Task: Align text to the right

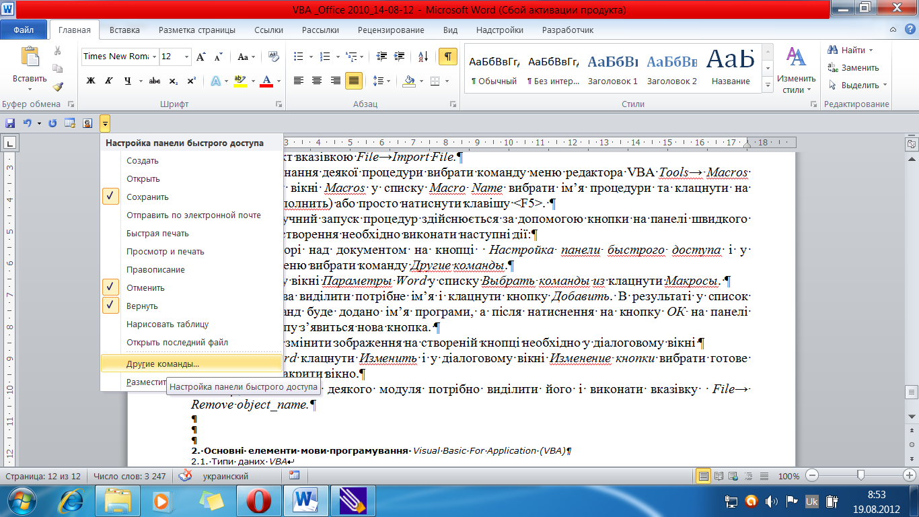Action: 336,81
